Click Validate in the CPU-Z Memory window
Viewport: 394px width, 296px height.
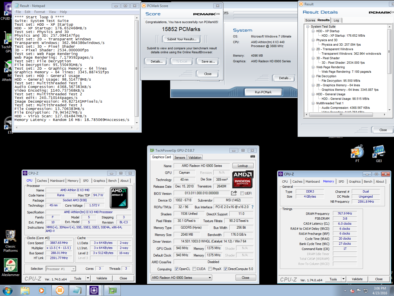click(x=357, y=279)
